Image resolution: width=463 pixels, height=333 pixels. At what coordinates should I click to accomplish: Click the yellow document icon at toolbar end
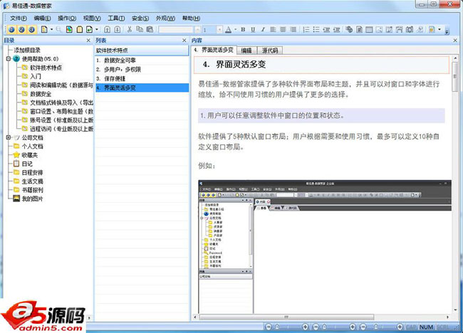432,29
